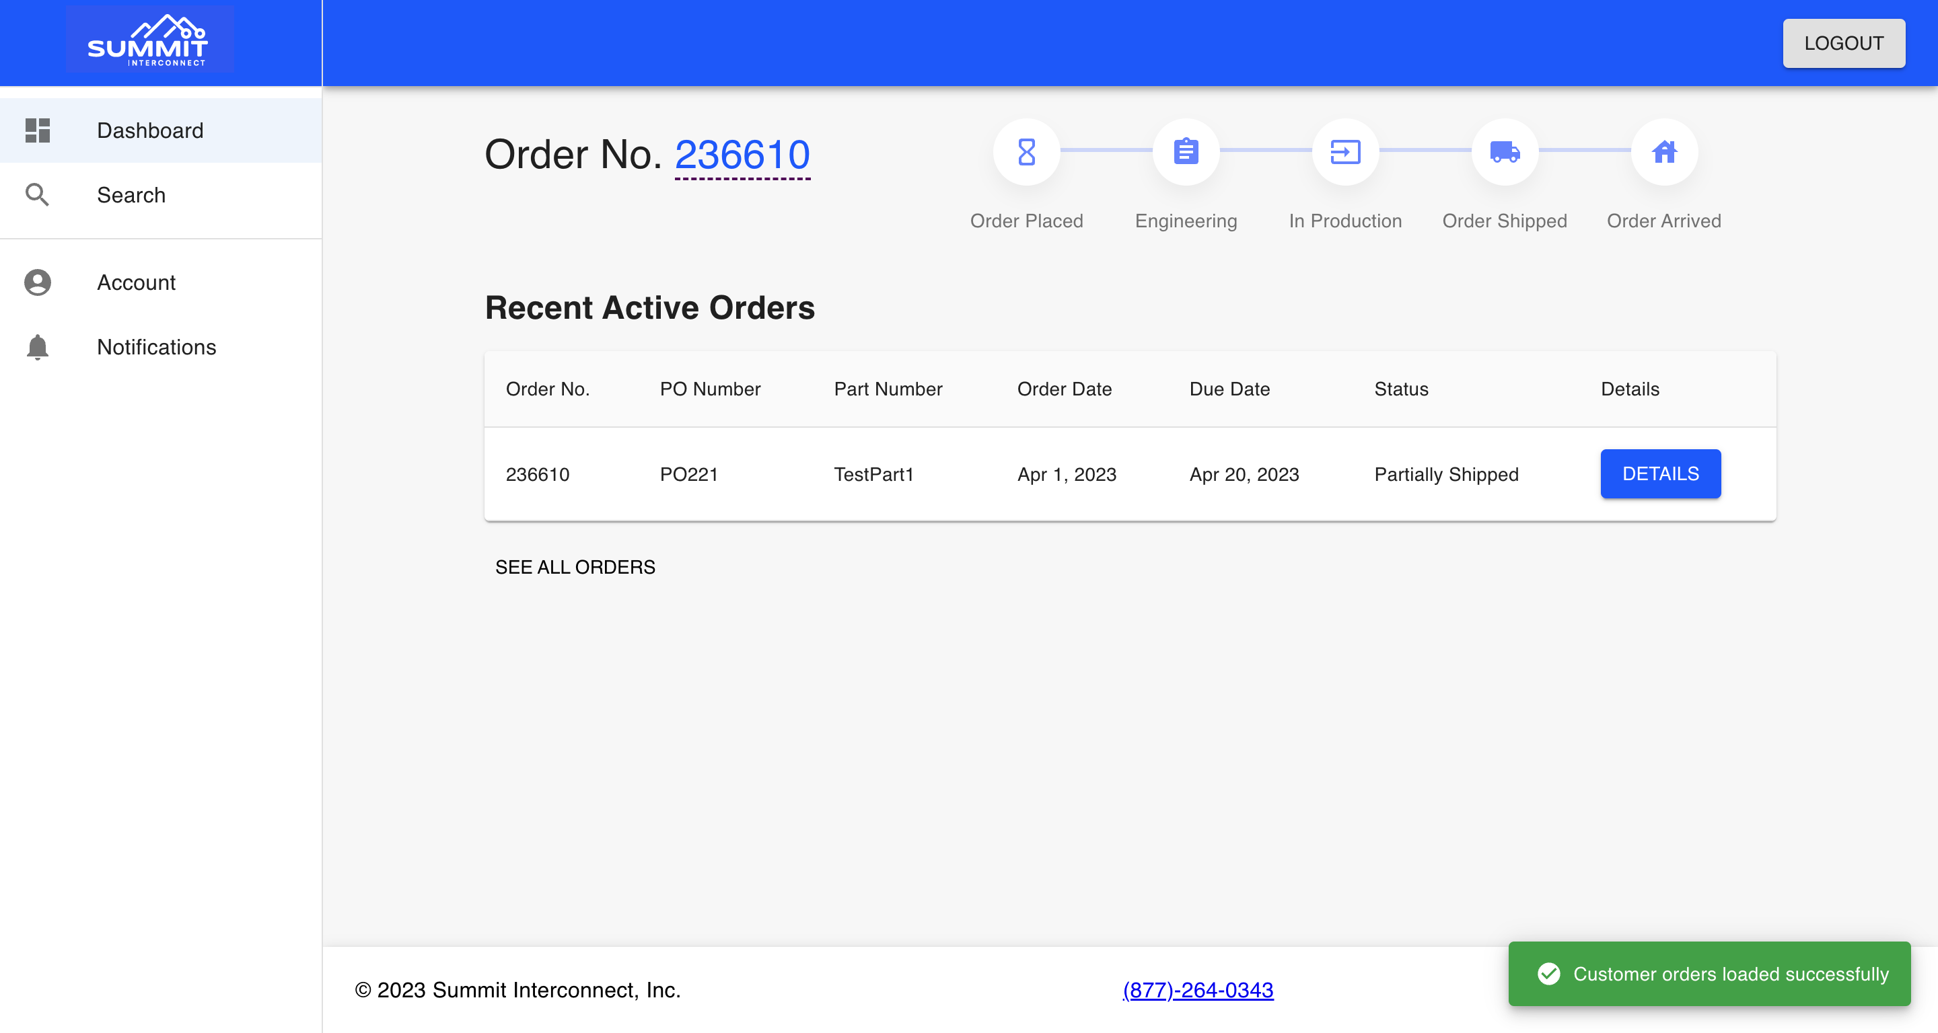The width and height of the screenshot is (1938, 1033).
Task: Open the Search menu item
Action: pyautogui.click(x=161, y=195)
